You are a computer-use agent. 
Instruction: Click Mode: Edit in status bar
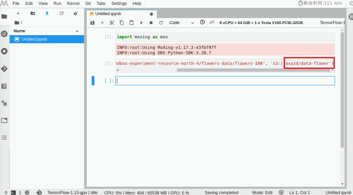click(262, 193)
